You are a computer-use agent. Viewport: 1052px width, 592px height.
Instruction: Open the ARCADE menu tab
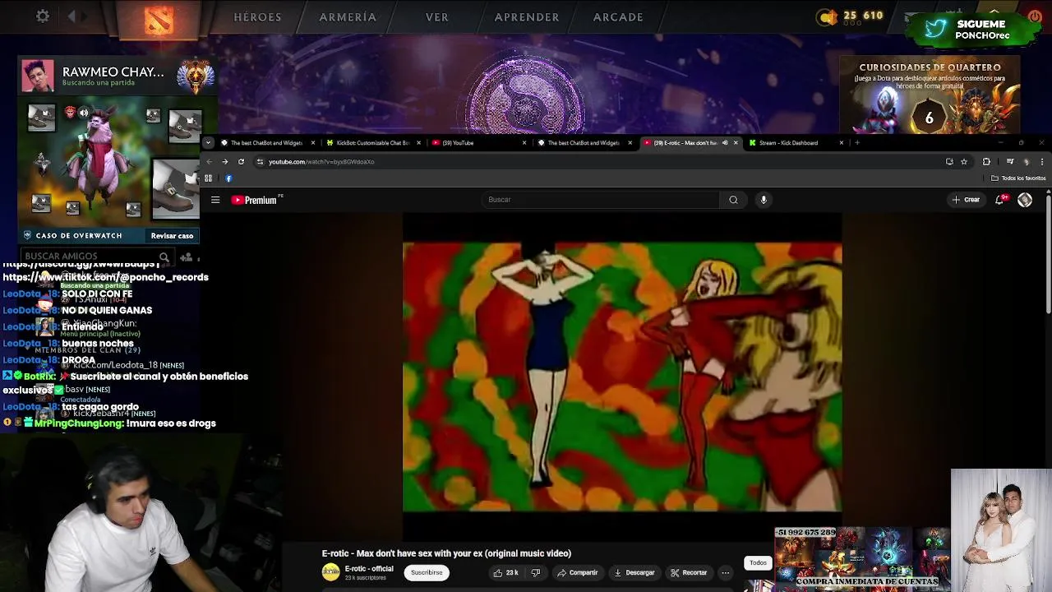point(618,16)
